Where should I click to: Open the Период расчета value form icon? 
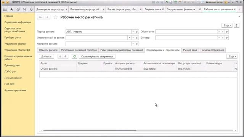[137, 32]
